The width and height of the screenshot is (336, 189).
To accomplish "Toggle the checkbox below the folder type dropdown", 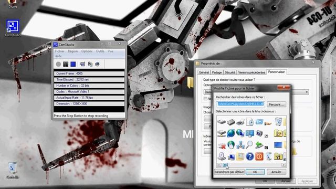I will 205,99.
